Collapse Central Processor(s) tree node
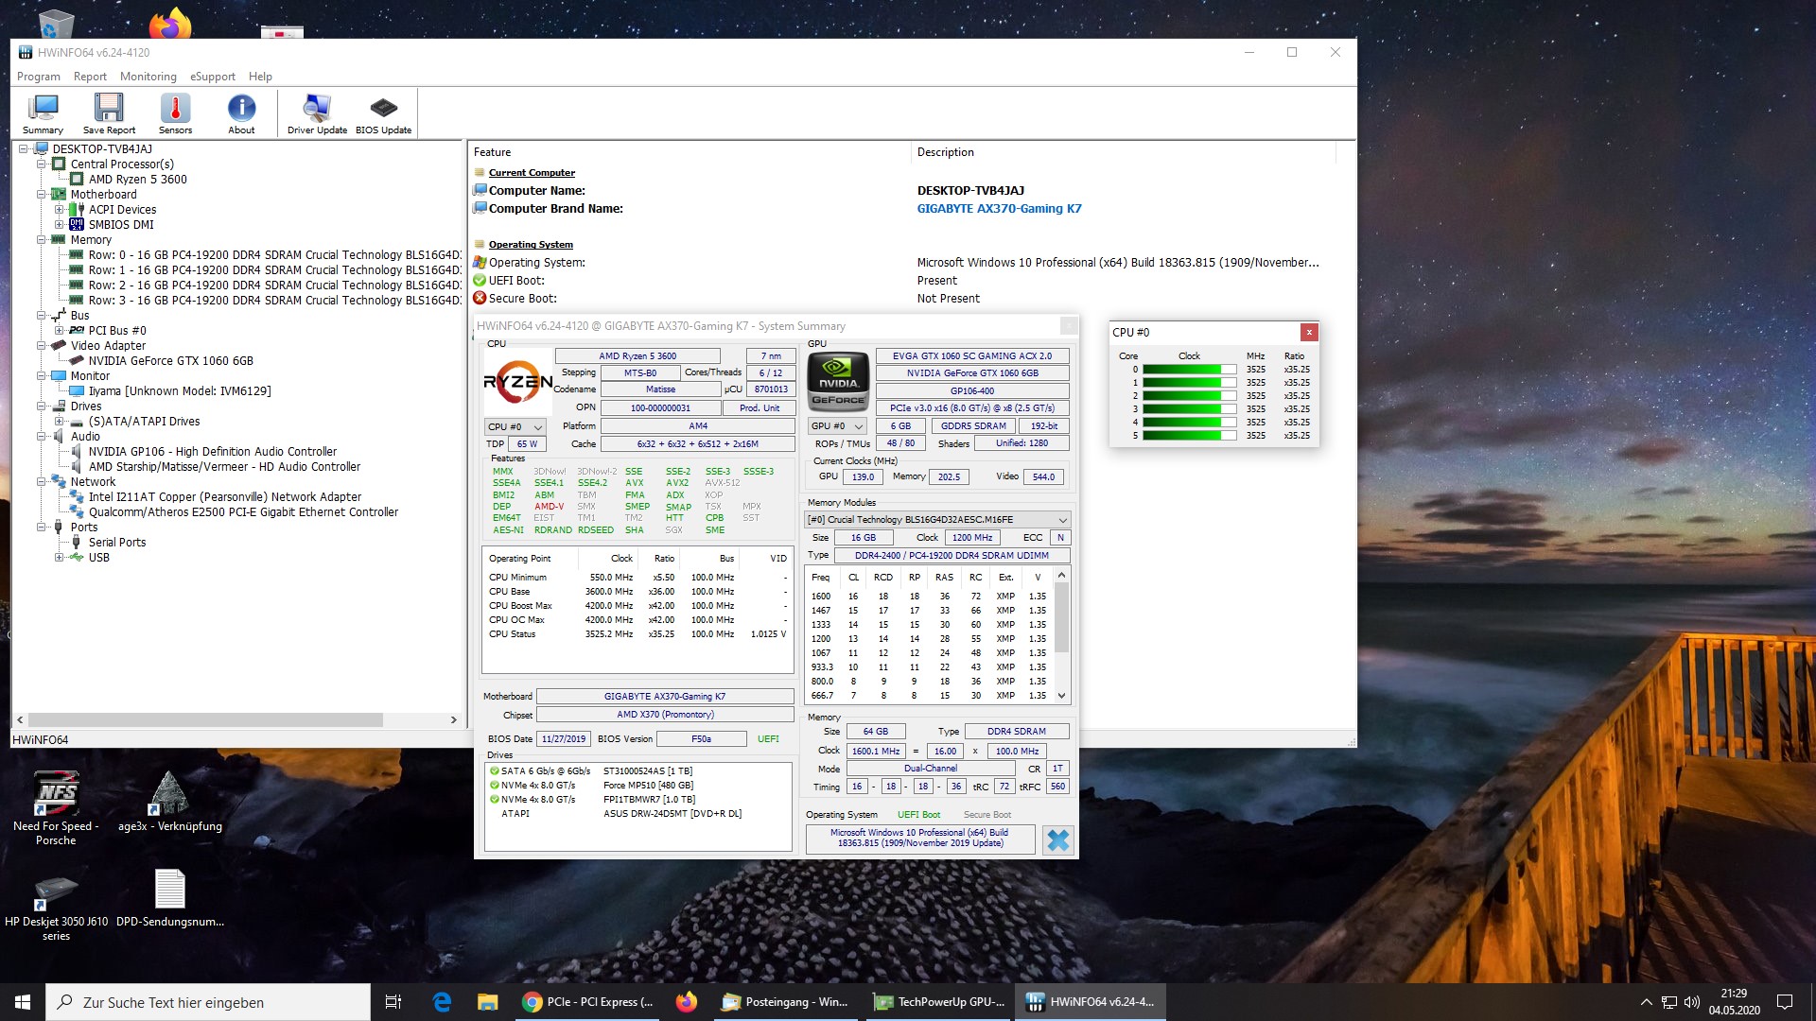The width and height of the screenshot is (1816, 1021). coord(42,164)
